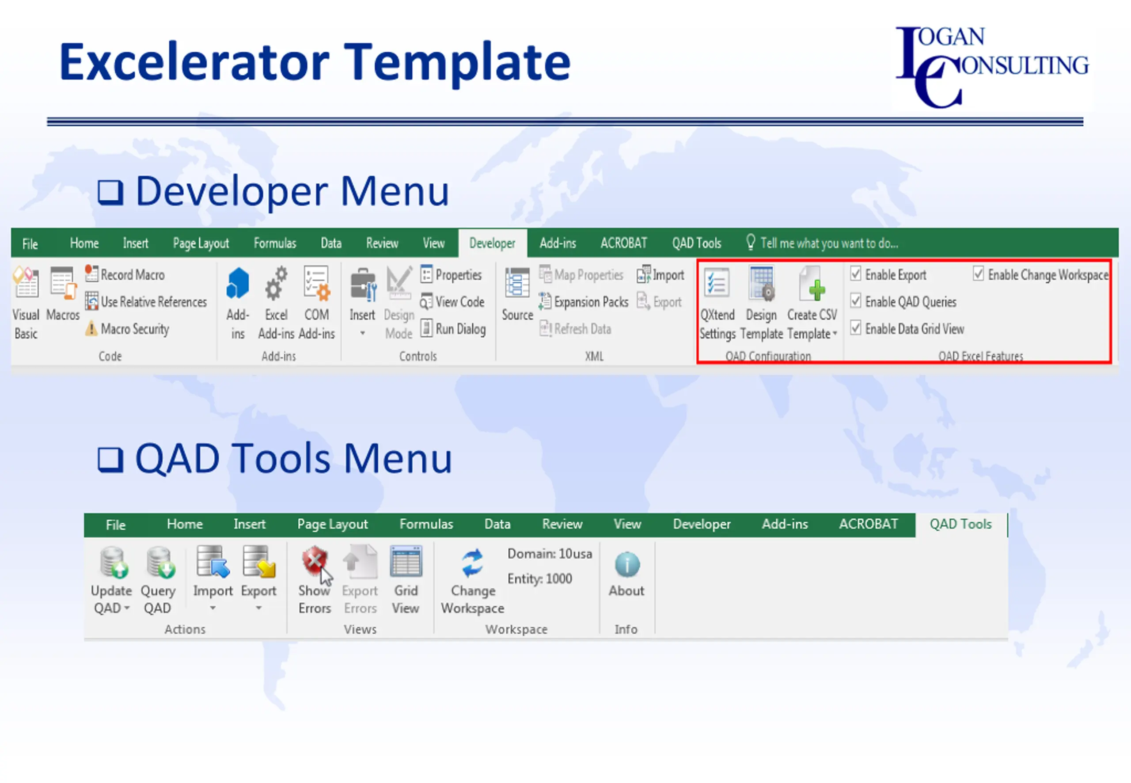Click the Macros icon in Code group
Viewport: 1131px width, 783px height.
(63, 293)
